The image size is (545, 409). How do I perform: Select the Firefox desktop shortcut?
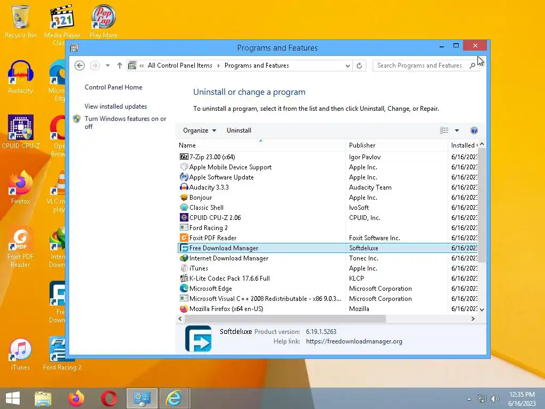21,187
